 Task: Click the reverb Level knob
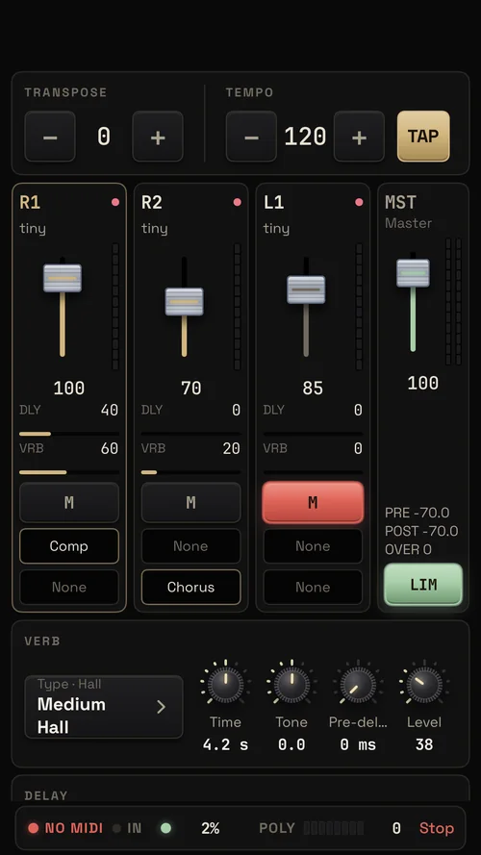tap(424, 685)
